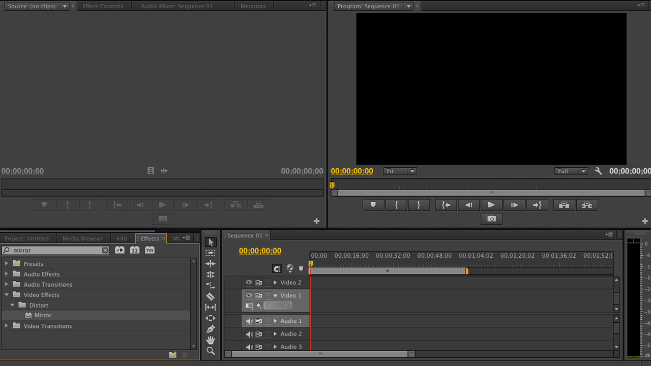Expand the Video 2 track
Image resolution: width=651 pixels, height=366 pixels.
pos(276,283)
